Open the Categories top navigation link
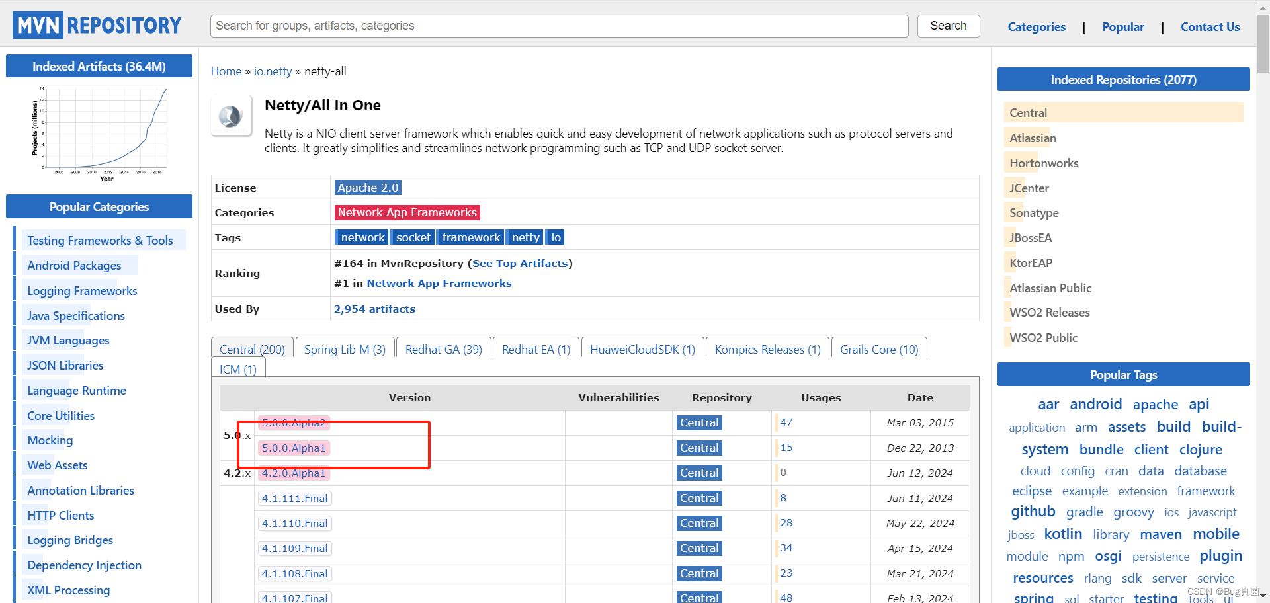Image resolution: width=1270 pixels, height=603 pixels. point(1037,27)
